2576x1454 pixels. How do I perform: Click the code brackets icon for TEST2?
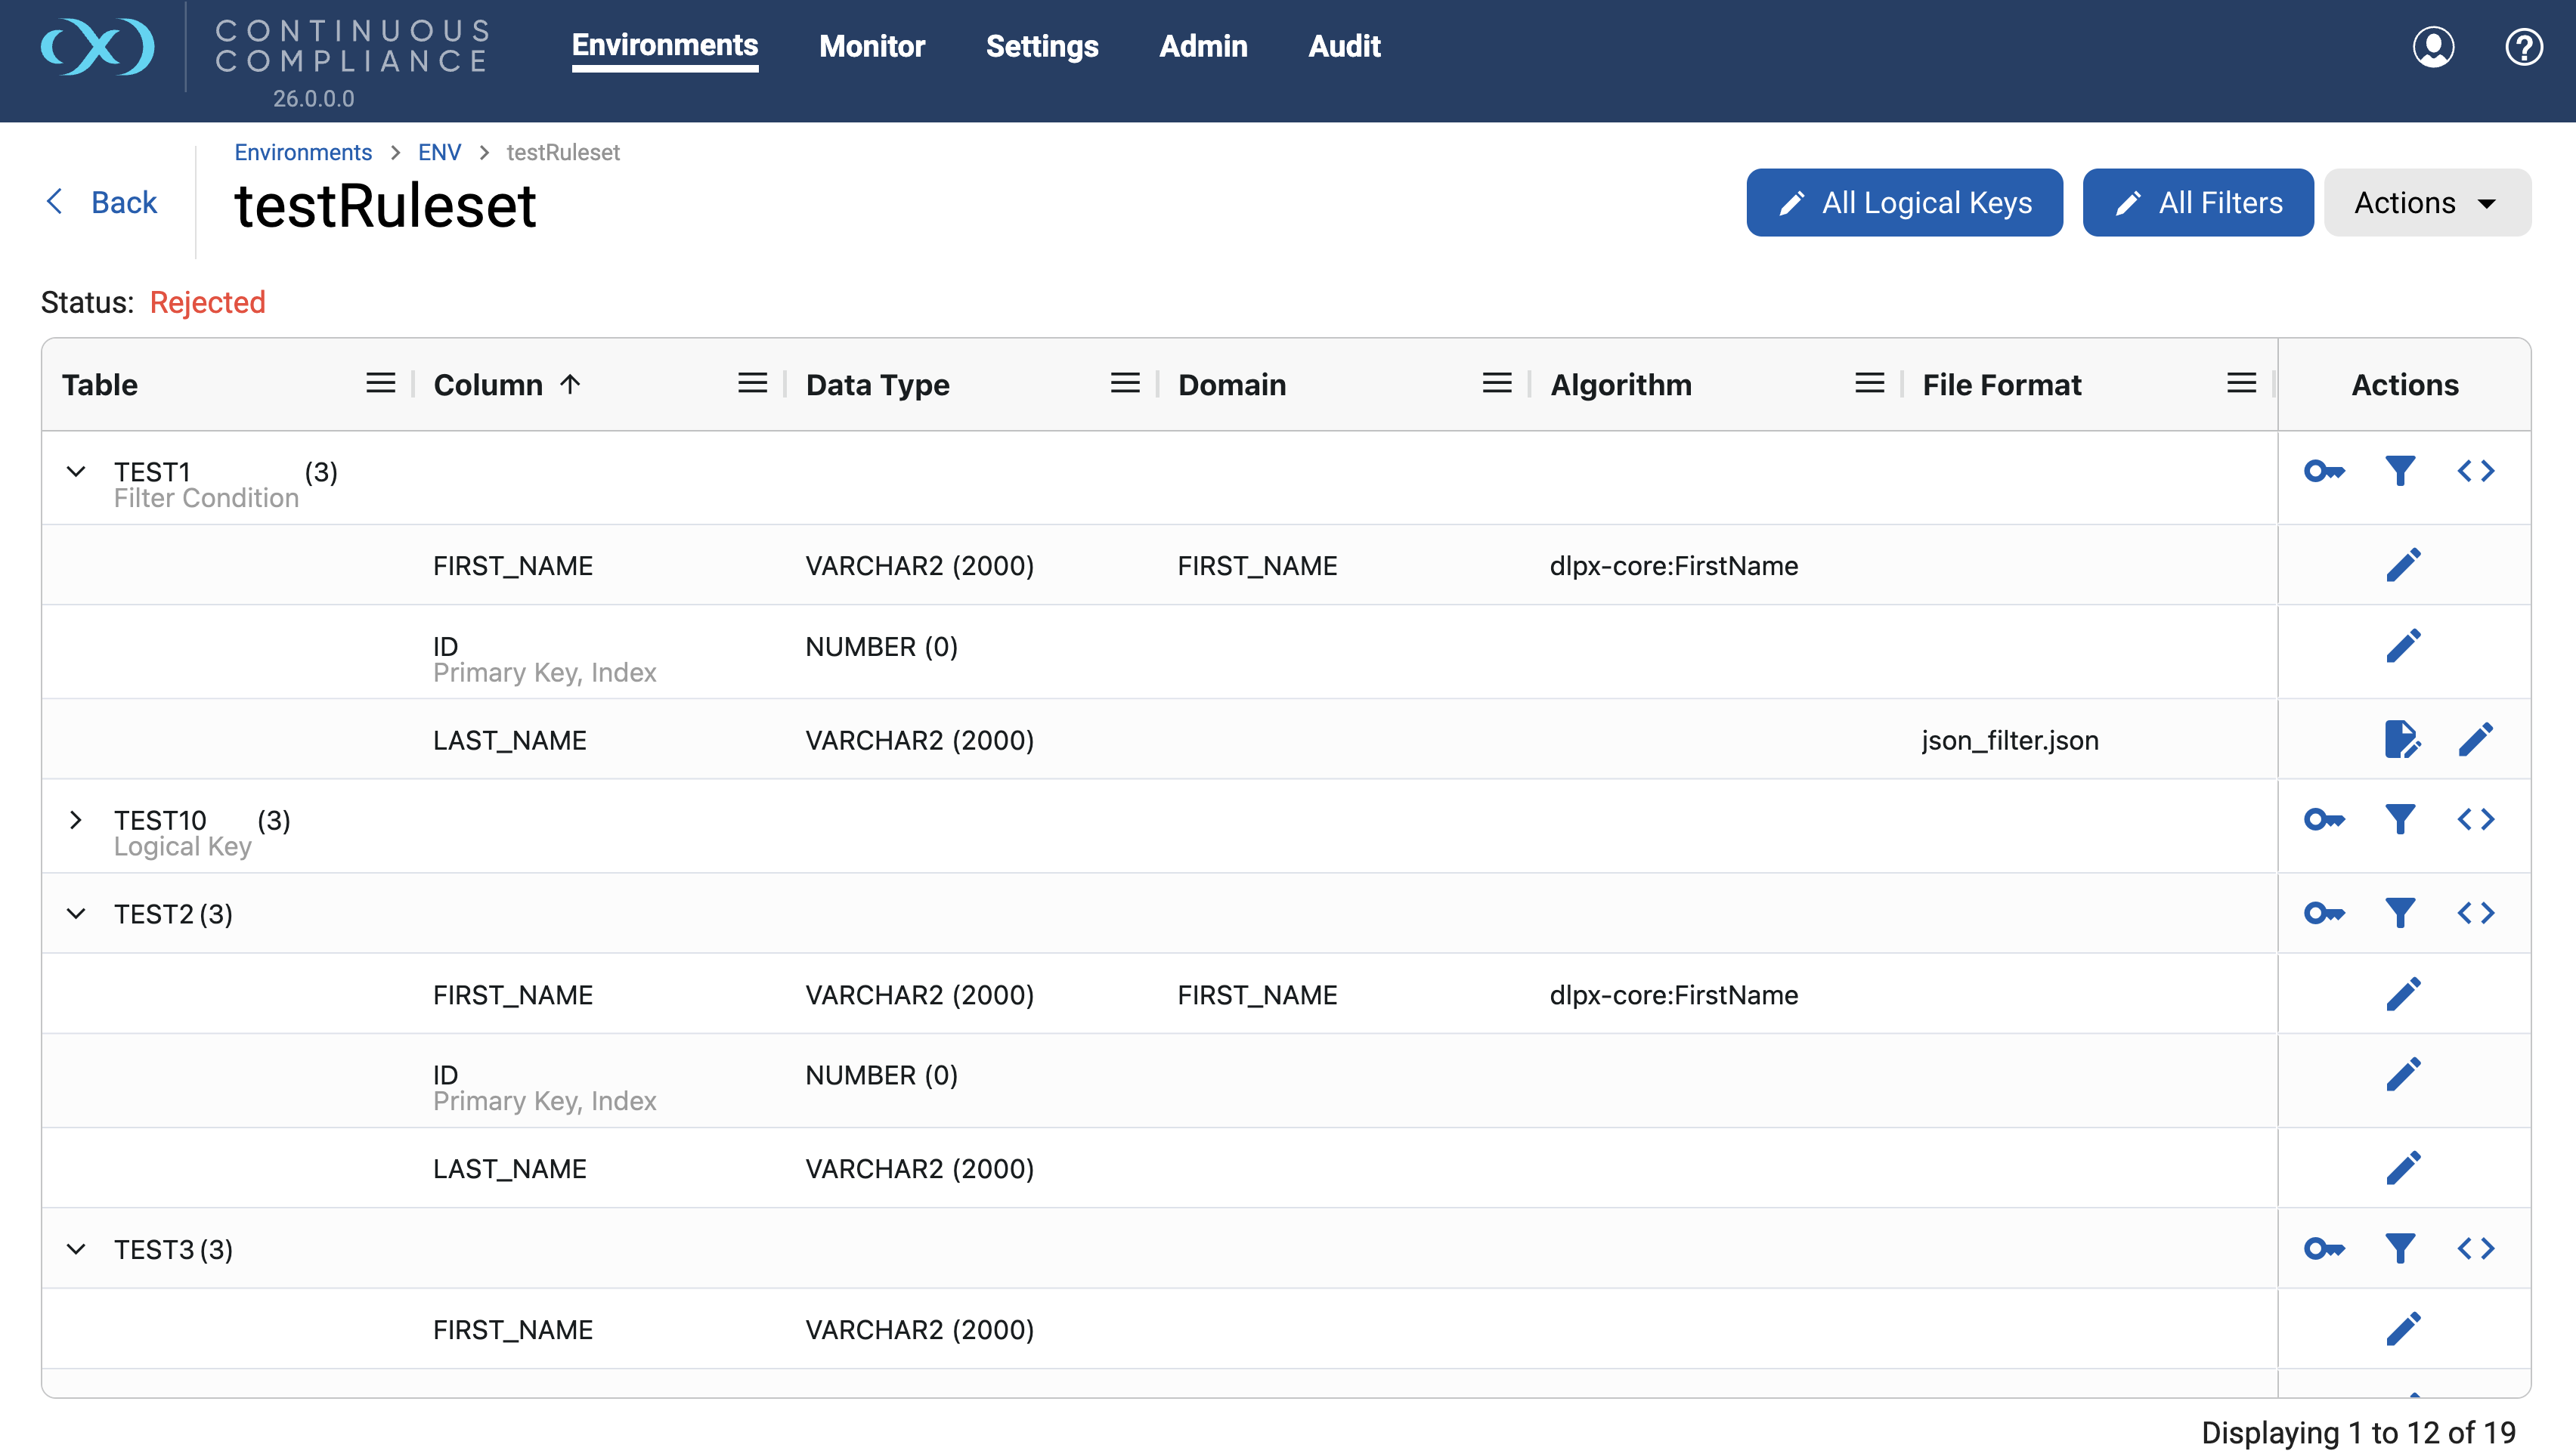tap(2476, 913)
